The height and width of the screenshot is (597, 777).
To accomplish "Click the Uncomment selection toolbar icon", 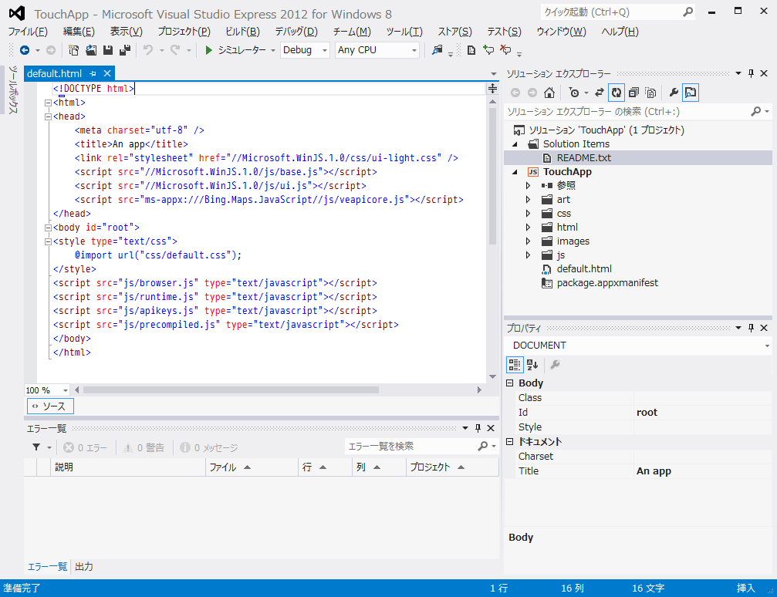I will click(505, 50).
